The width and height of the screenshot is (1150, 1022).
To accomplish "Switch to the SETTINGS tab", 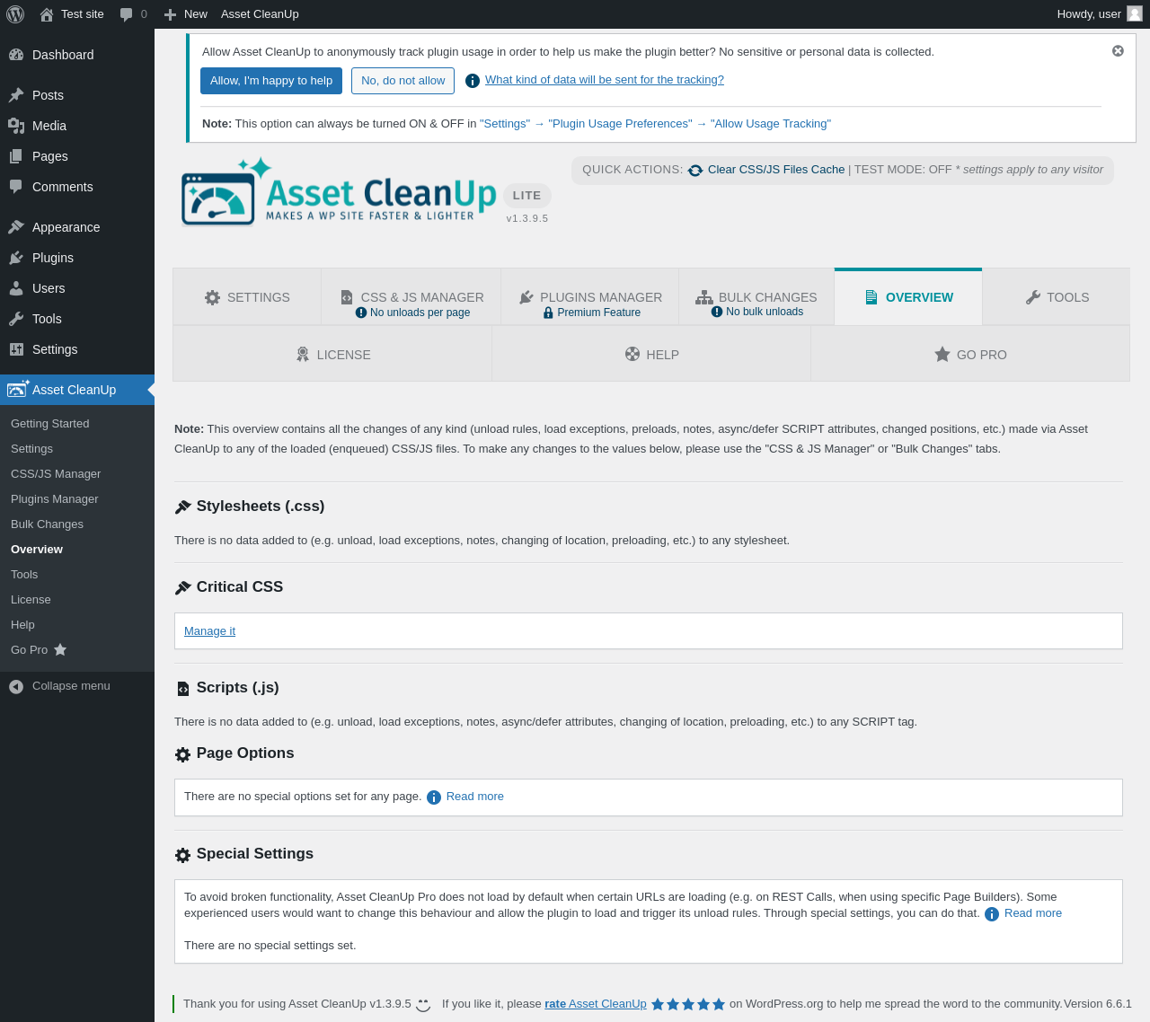I will coord(247,297).
